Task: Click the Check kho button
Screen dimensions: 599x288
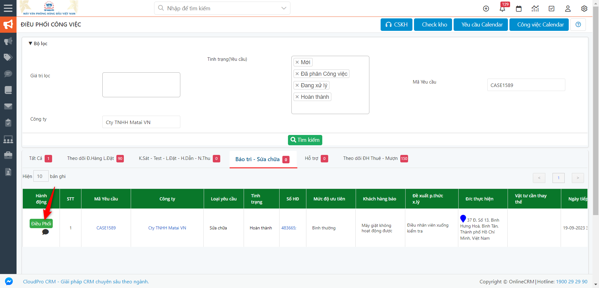Action: tap(433, 25)
